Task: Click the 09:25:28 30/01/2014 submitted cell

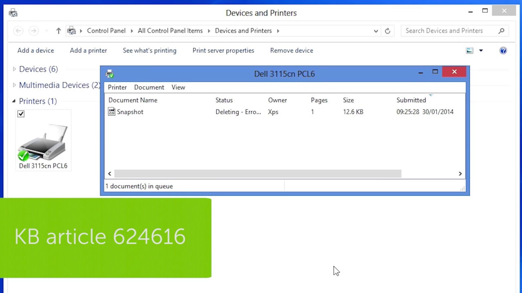Action: point(425,112)
